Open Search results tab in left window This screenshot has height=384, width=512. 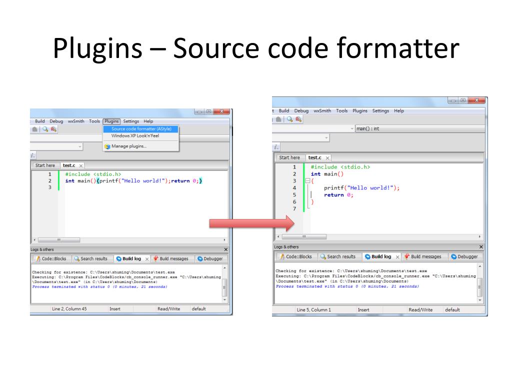coord(91,258)
